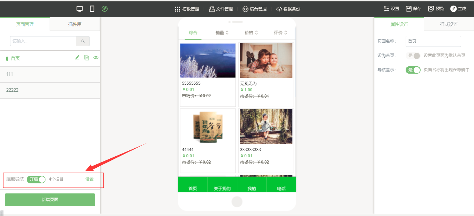Click 数据备份 data backup
The image size is (474, 216).
point(288,9)
